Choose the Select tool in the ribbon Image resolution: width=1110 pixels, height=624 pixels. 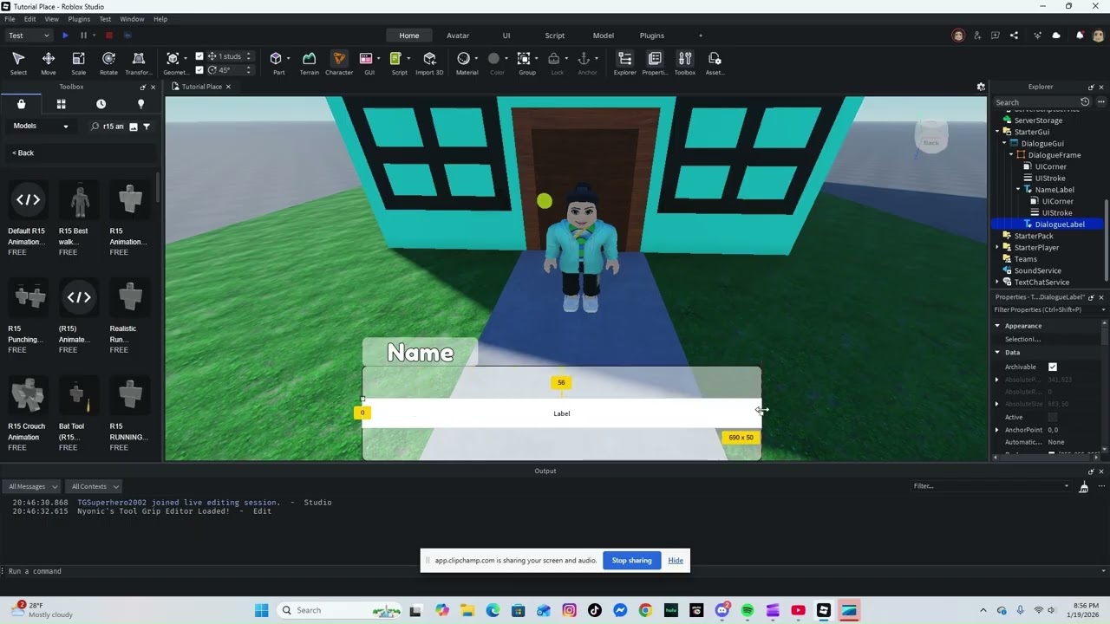coord(18,62)
